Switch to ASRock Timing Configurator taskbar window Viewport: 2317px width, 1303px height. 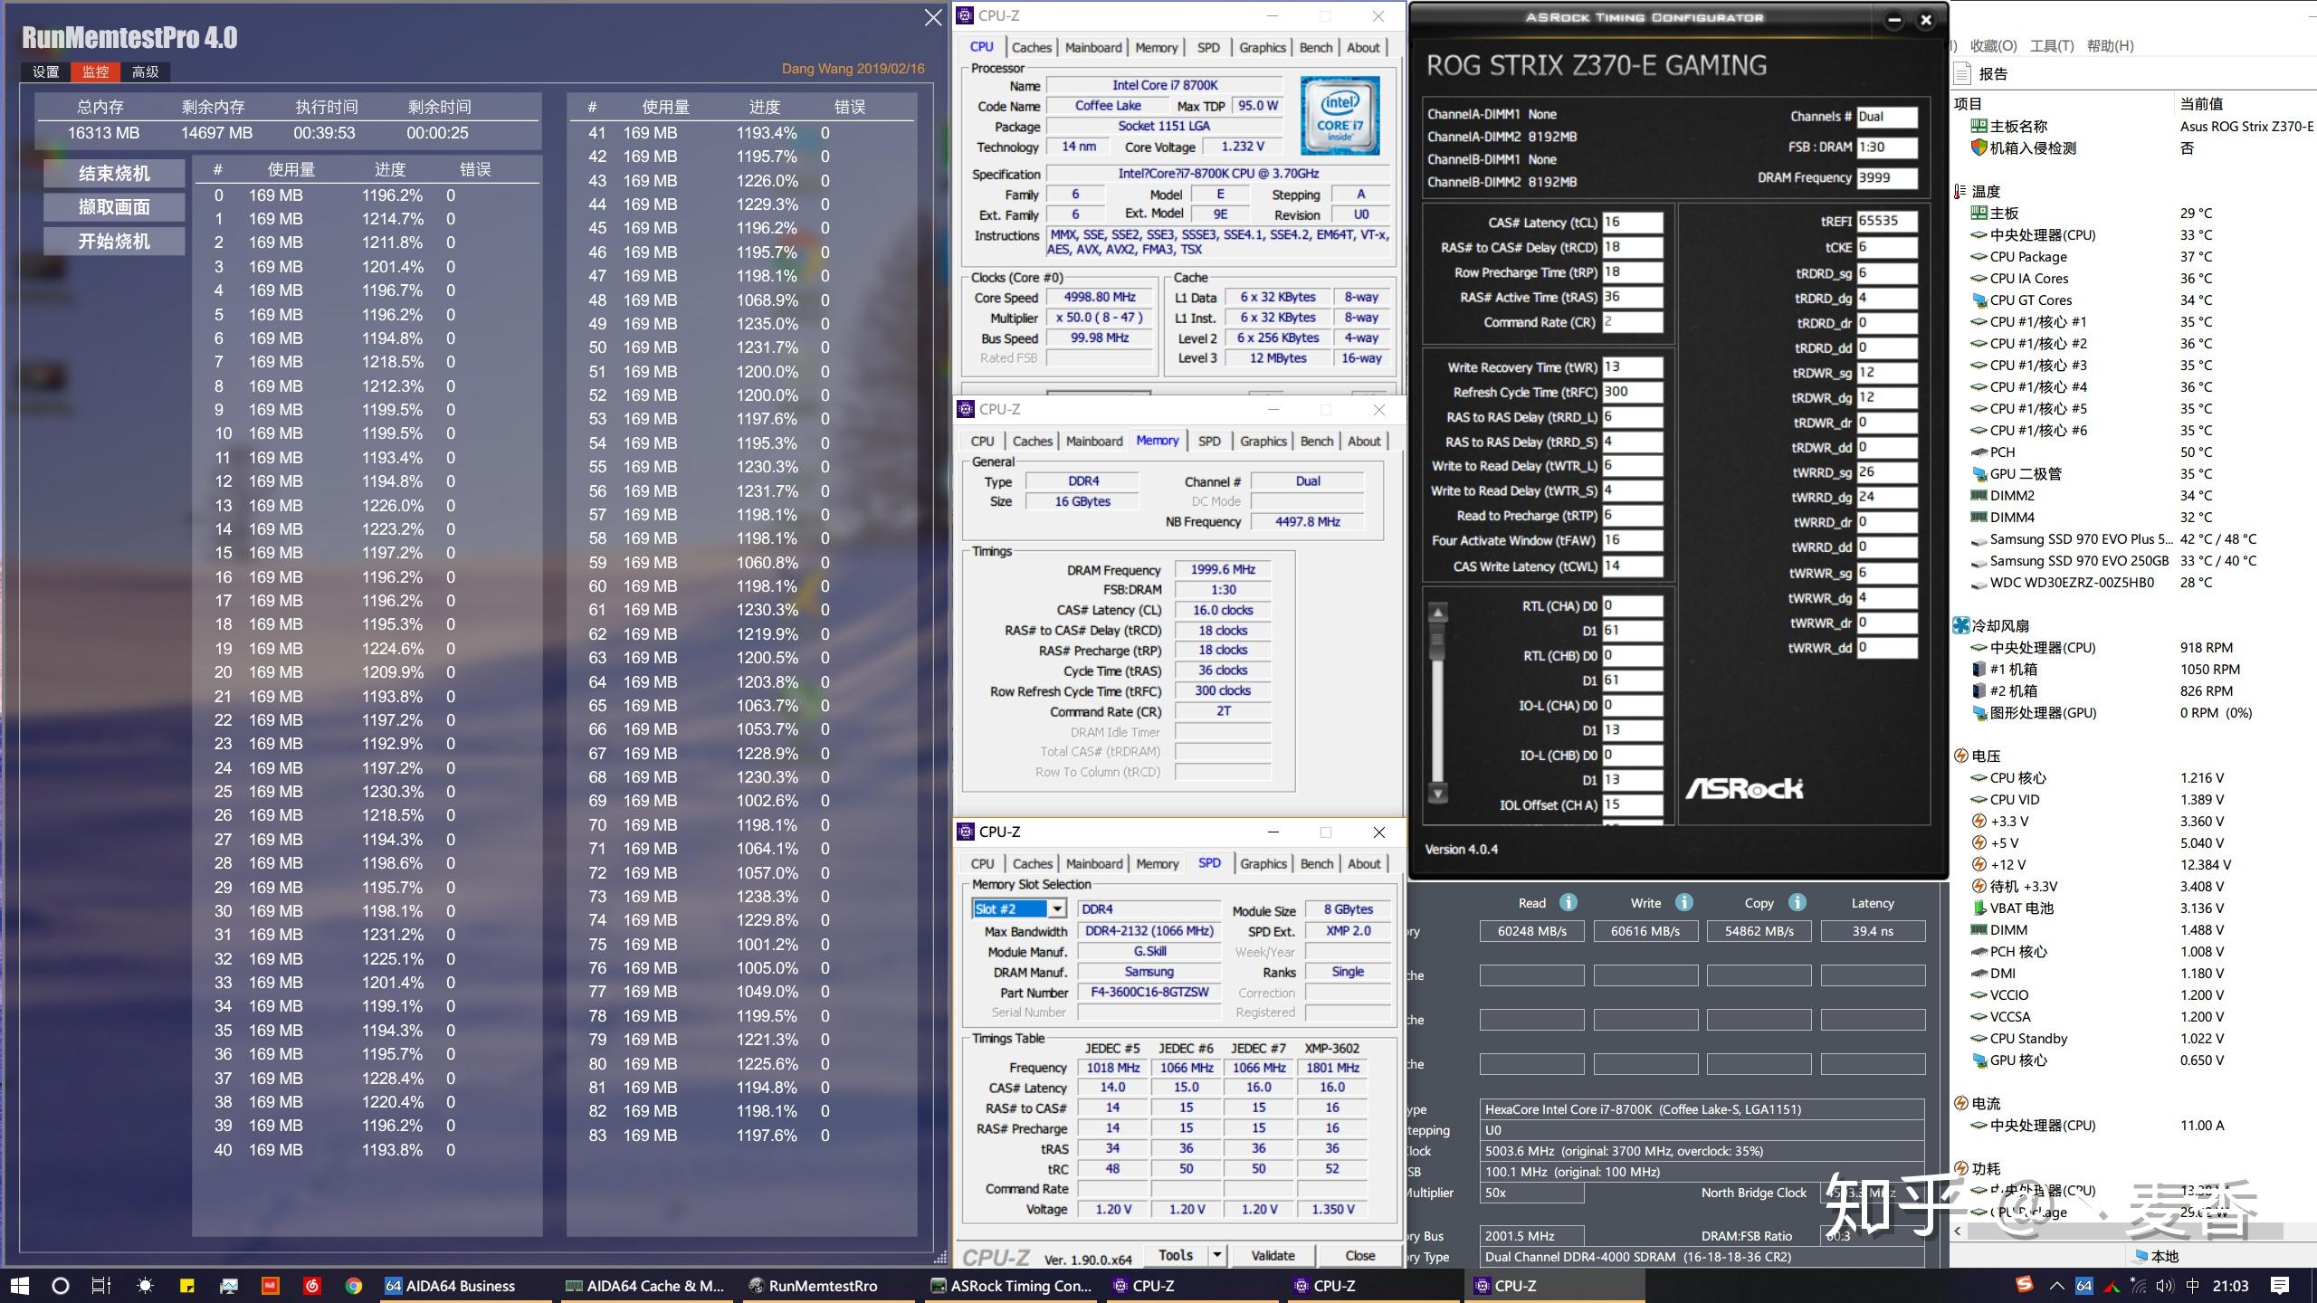(1011, 1285)
